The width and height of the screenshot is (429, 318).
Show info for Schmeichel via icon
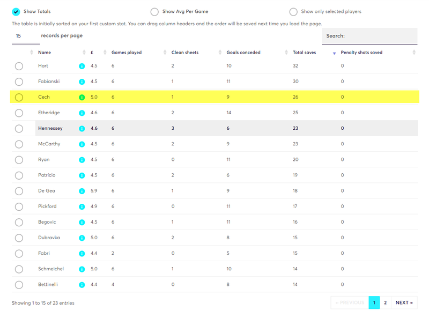[x=82, y=269]
